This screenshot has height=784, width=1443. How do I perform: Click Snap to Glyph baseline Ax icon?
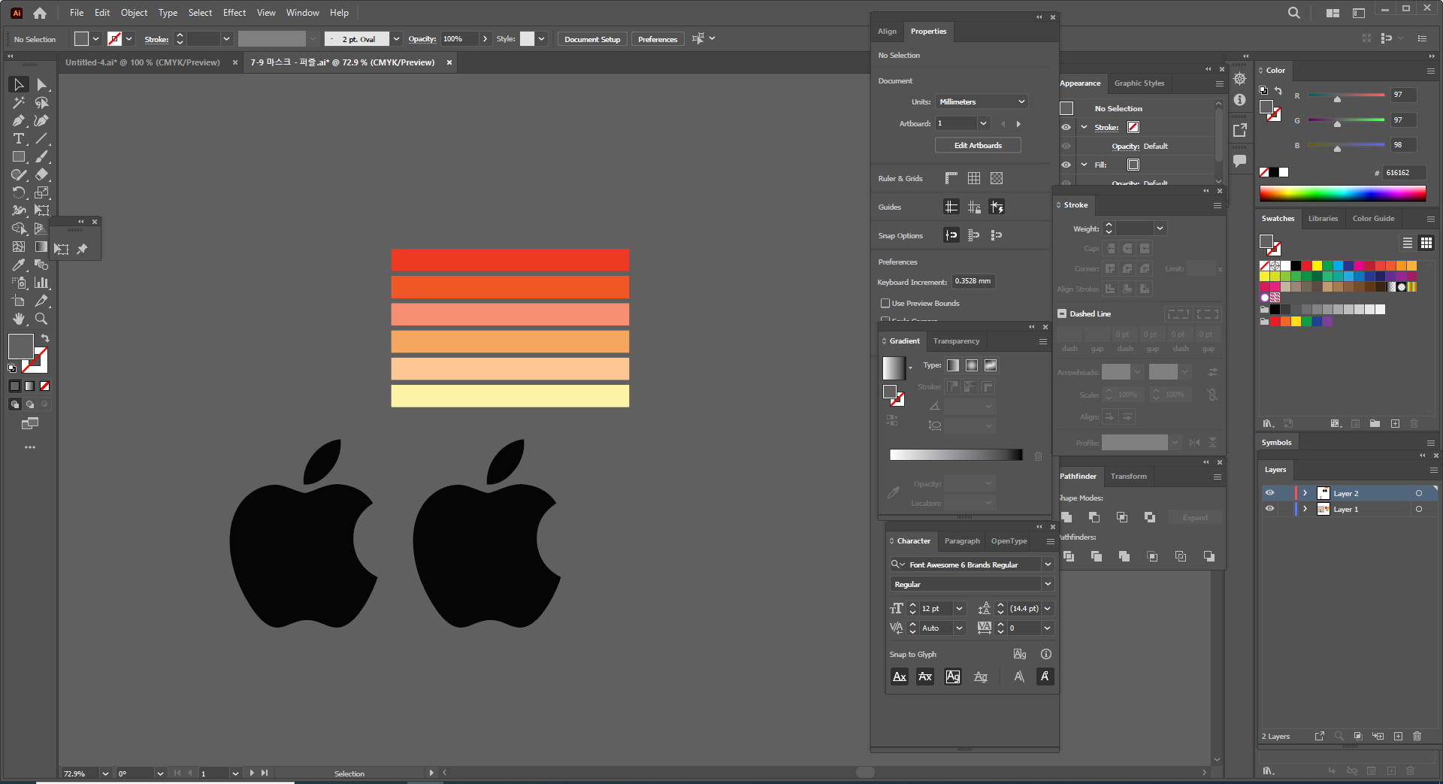(900, 677)
